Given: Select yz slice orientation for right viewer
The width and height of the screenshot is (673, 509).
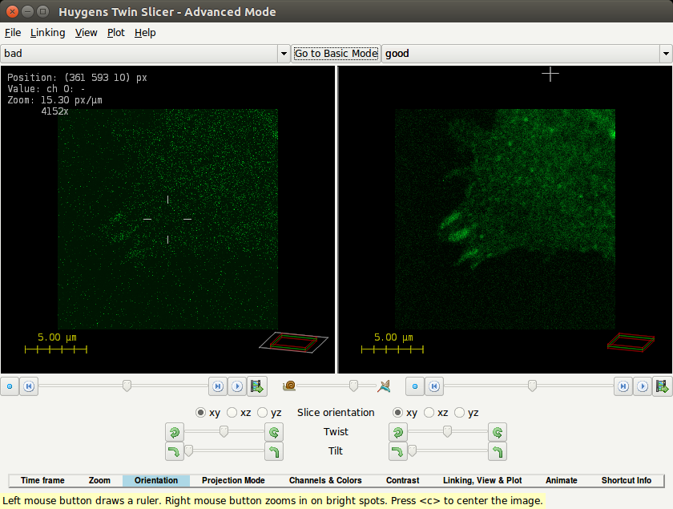Looking at the screenshot, I should (x=460, y=413).
